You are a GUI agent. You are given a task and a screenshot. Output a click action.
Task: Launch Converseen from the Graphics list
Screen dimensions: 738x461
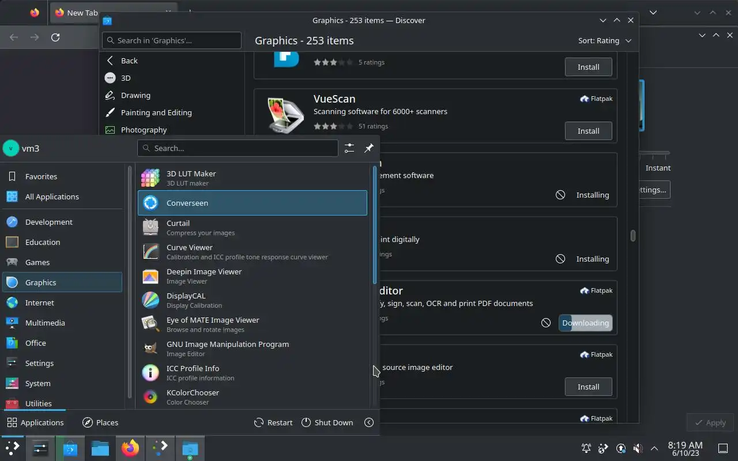(x=253, y=203)
